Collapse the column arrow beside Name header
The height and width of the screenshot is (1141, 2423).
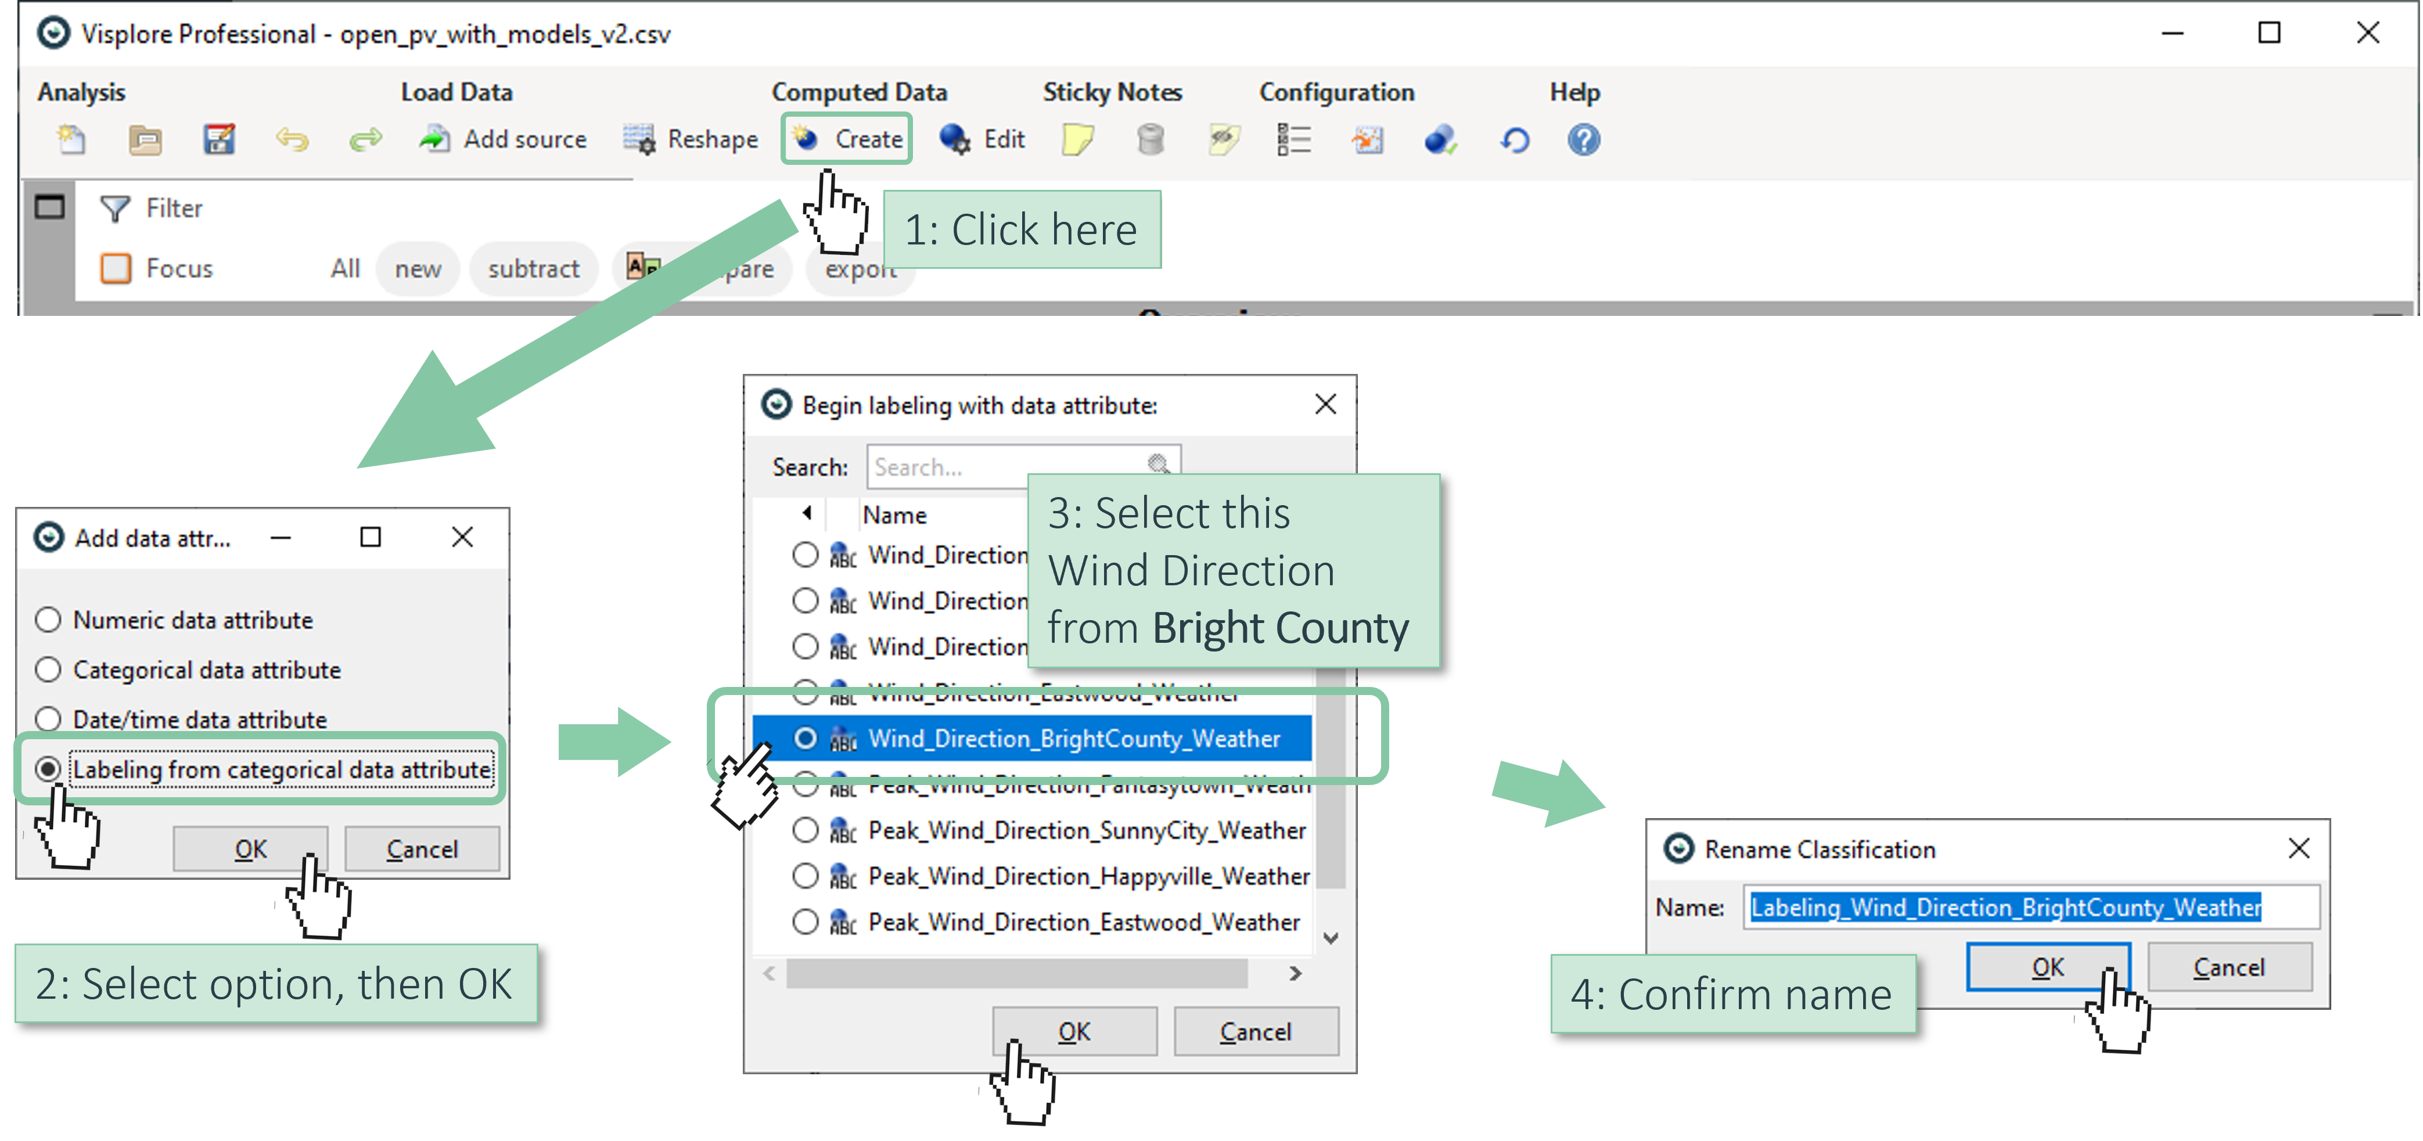807,513
